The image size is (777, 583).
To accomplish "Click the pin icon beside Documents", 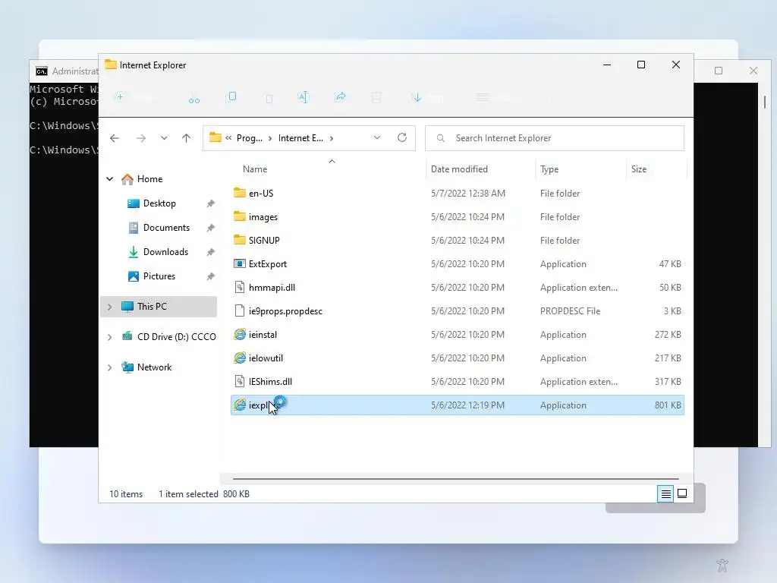I will tap(211, 228).
